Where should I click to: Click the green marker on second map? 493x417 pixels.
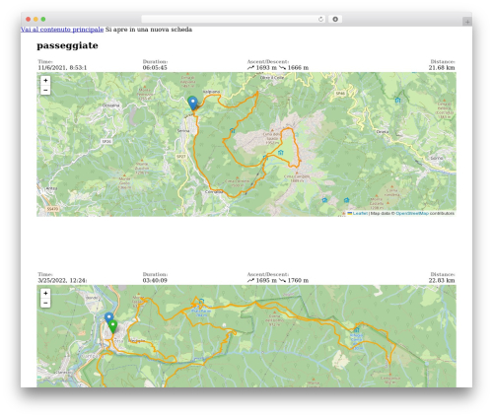[x=113, y=326]
